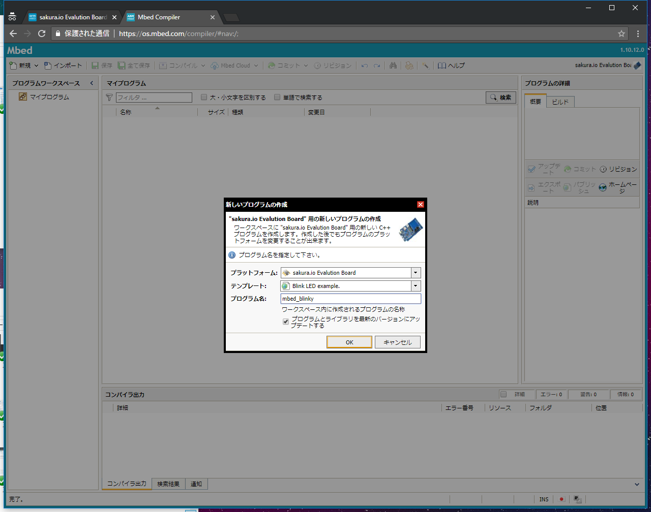Click the filter funnel icon
Image resolution: width=651 pixels, height=512 pixels.
coord(109,98)
